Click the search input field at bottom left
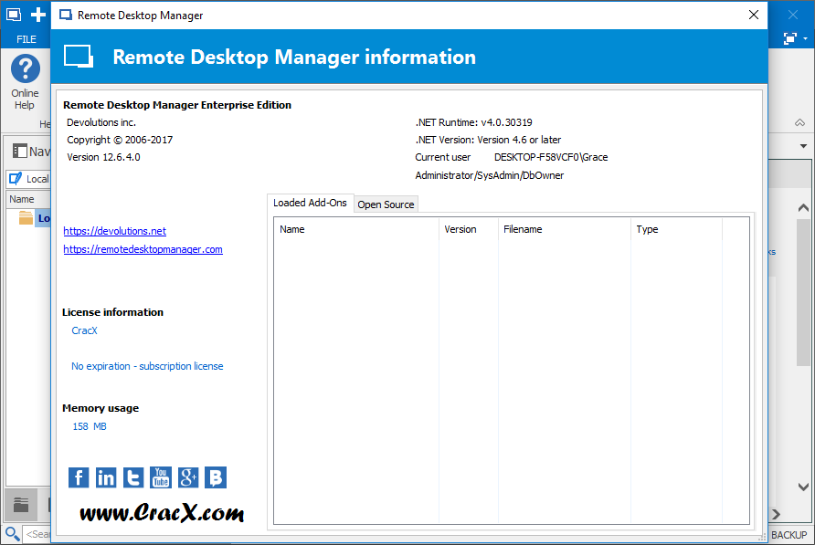 [x=37, y=534]
